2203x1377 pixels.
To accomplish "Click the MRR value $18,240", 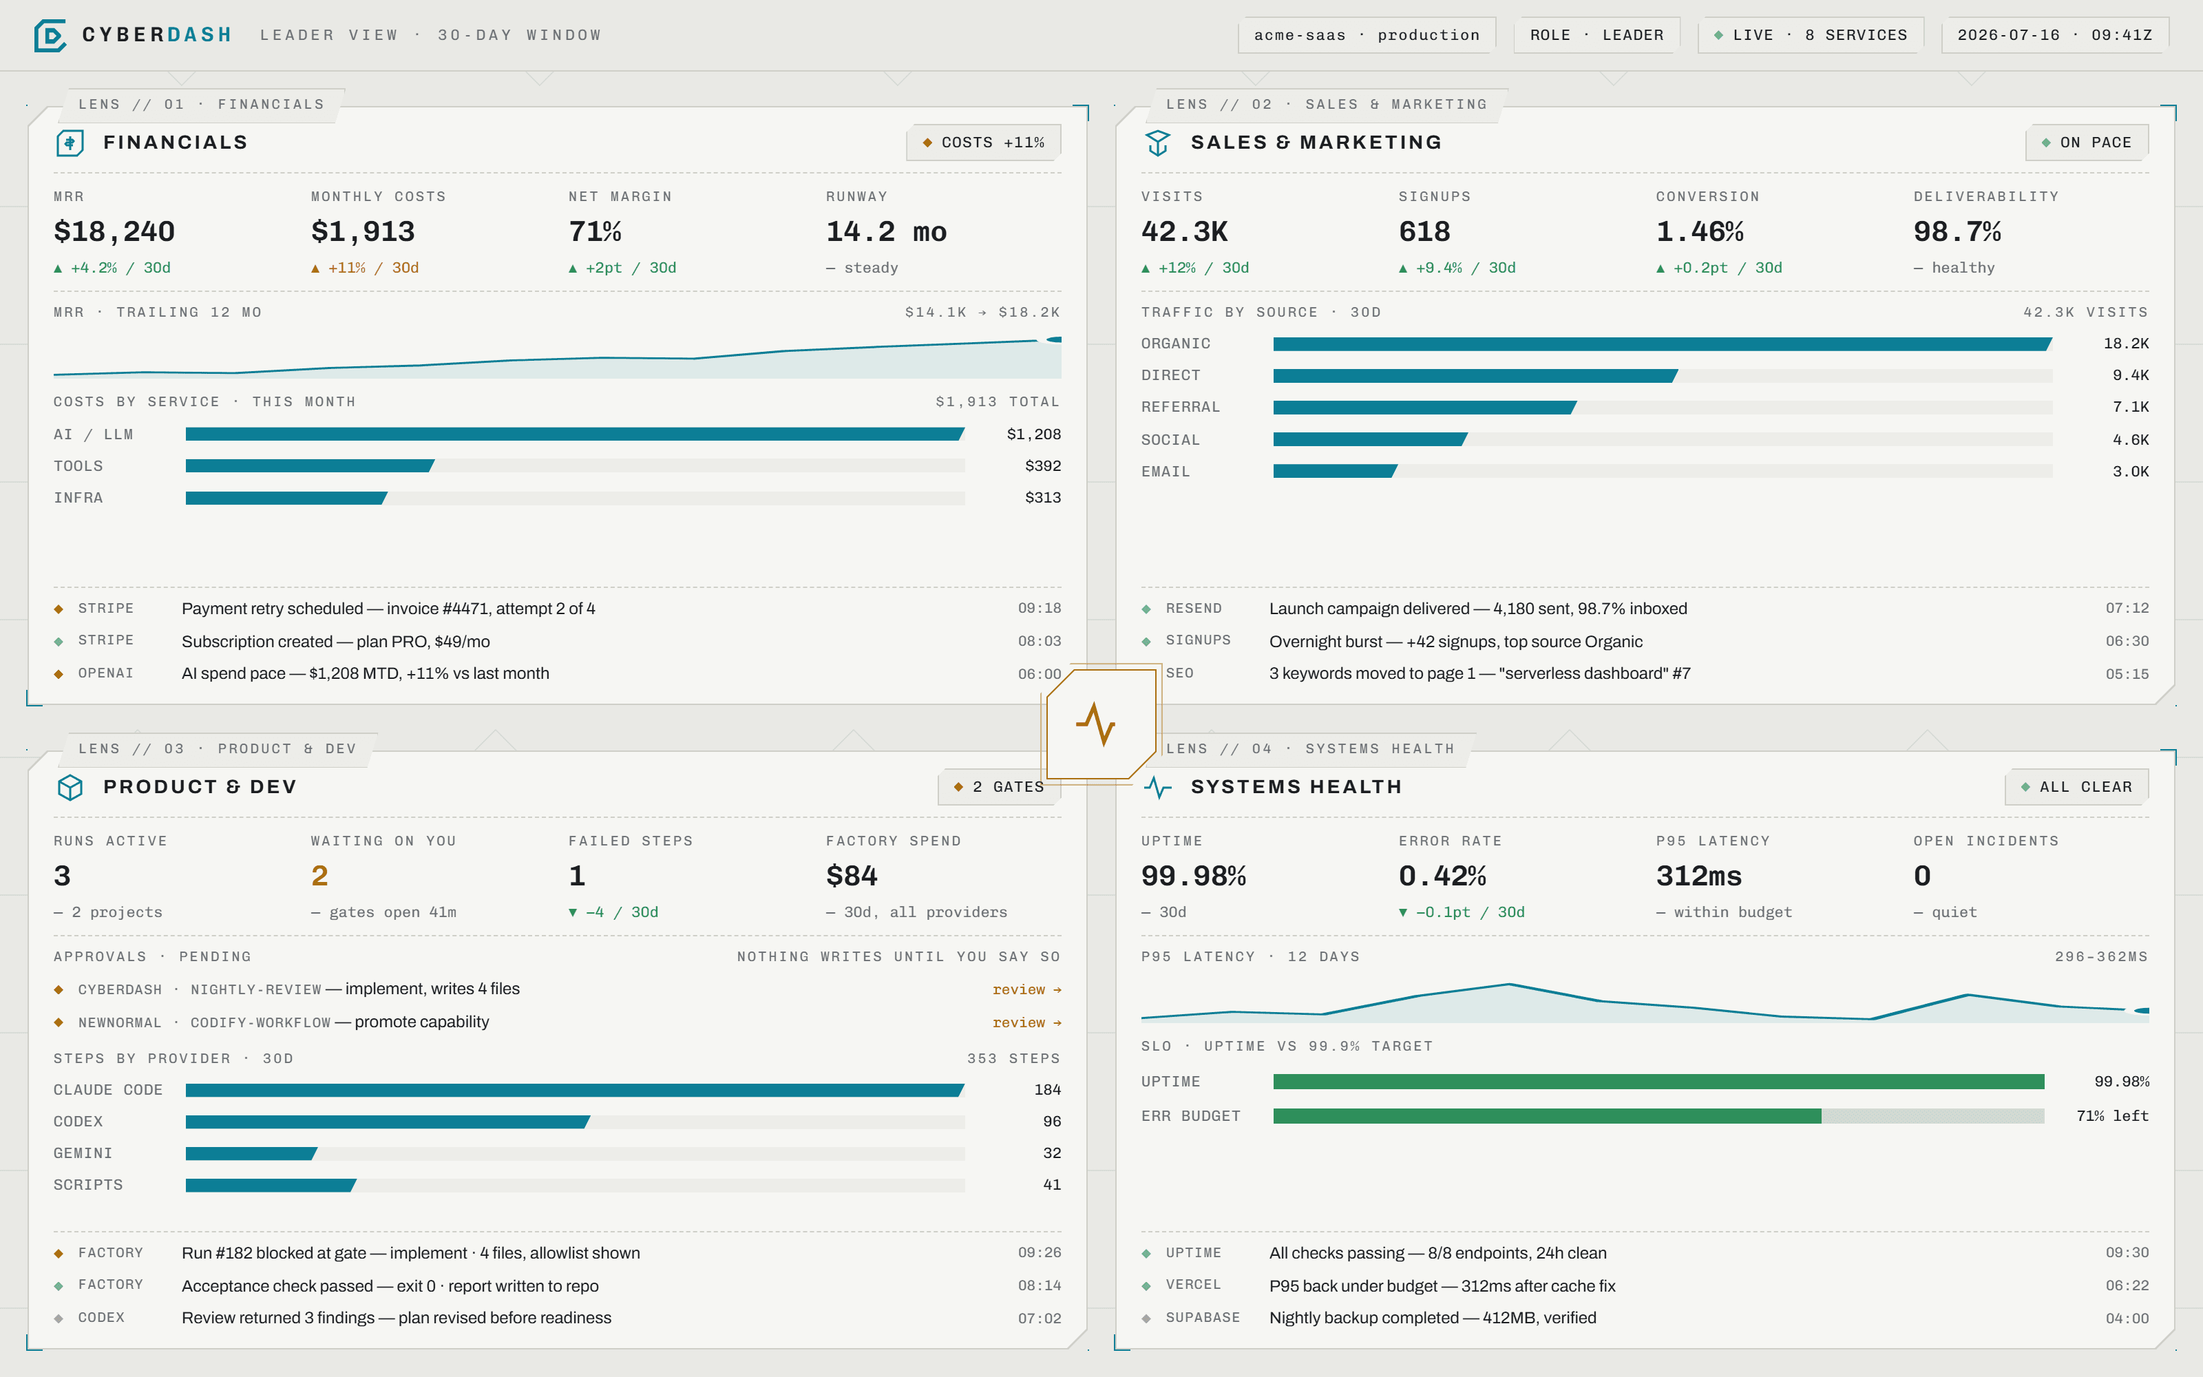I will [x=114, y=232].
